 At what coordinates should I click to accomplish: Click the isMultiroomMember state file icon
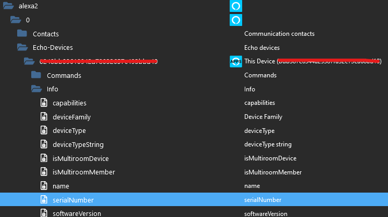point(44,172)
